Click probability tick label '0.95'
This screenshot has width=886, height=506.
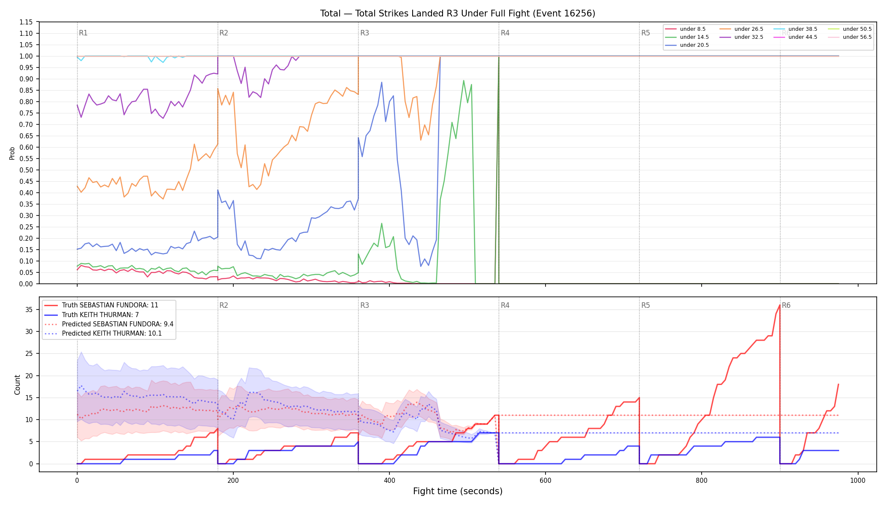point(26,67)
